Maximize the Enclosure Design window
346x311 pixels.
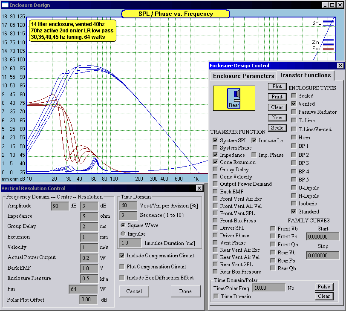point(332,5)
